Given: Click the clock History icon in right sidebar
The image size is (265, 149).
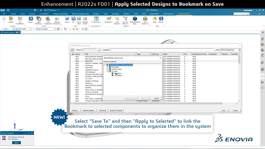Looking at the screenshot, I should point(262,76).
